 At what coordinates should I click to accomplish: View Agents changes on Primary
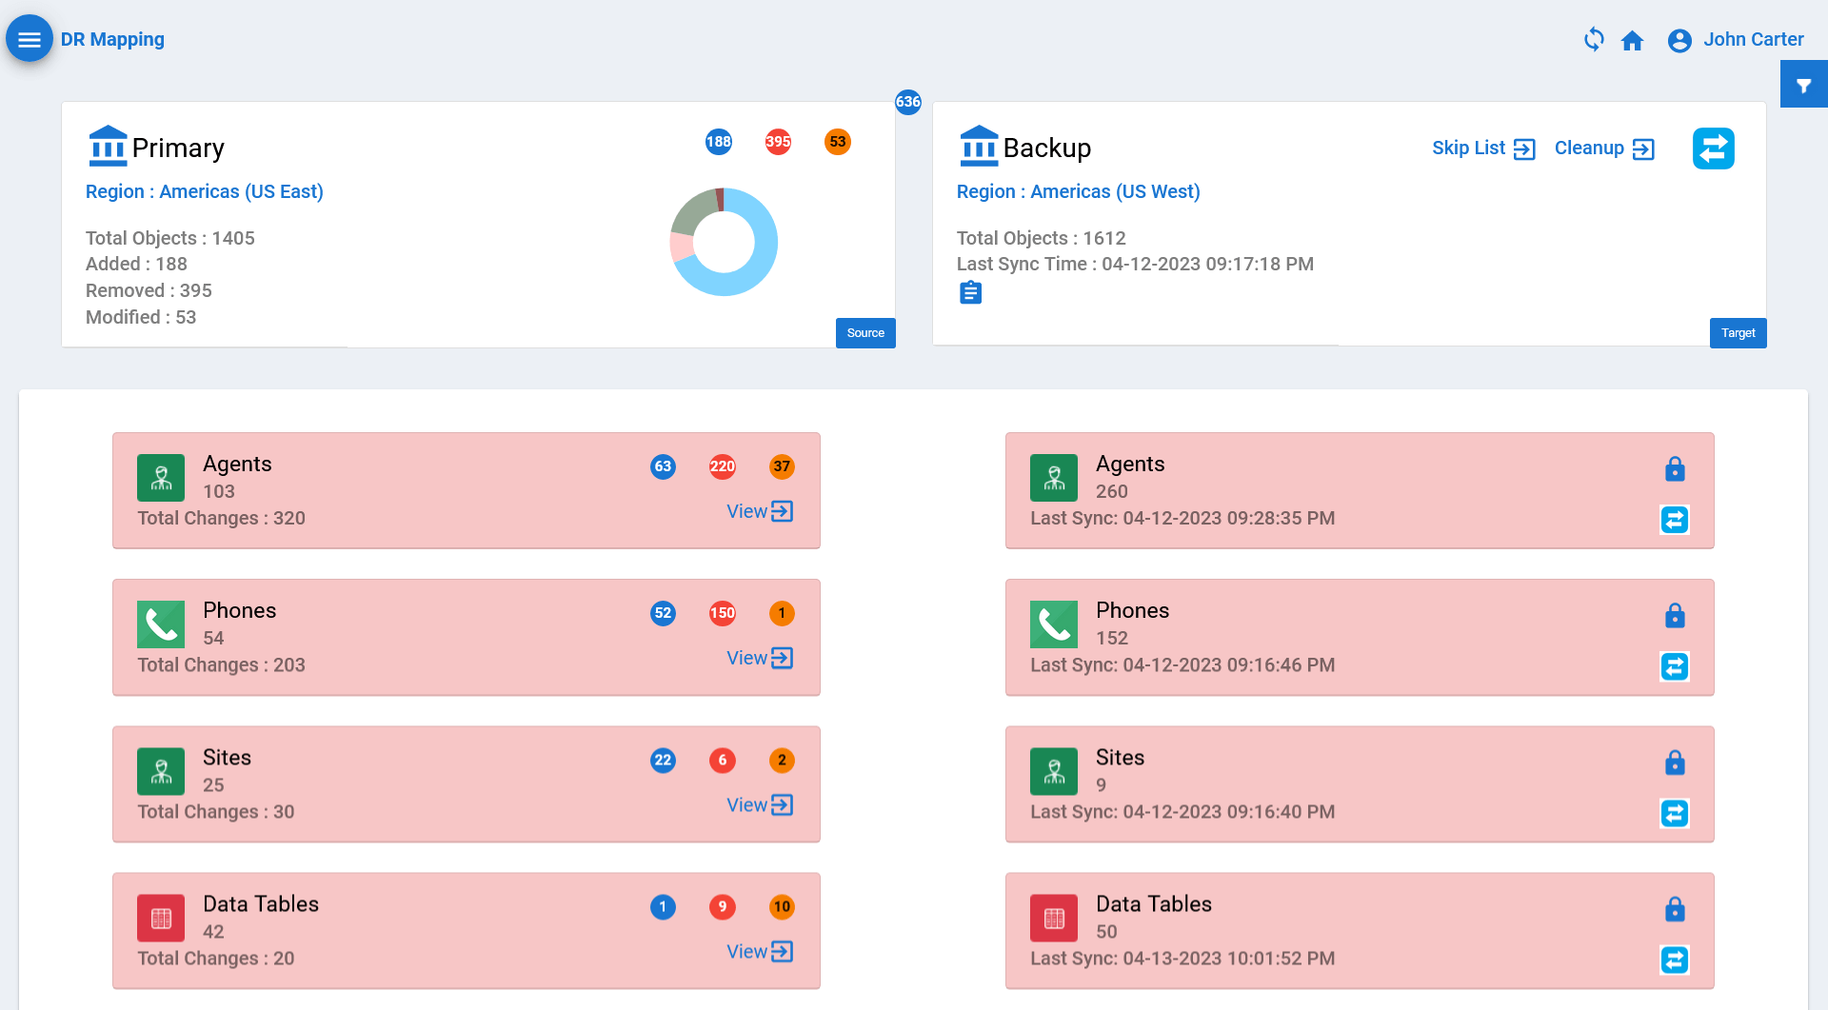tap(760, 511)
